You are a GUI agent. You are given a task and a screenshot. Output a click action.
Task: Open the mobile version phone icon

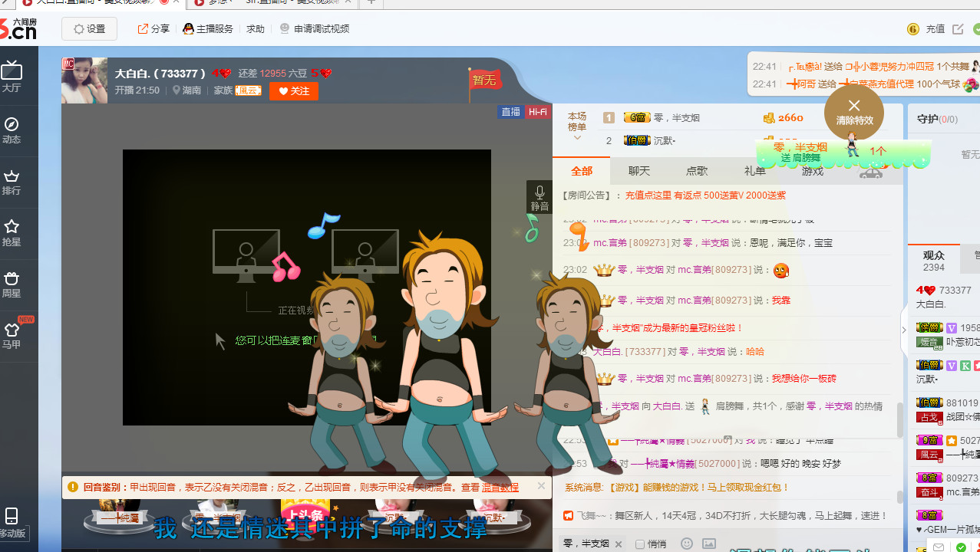12,522
